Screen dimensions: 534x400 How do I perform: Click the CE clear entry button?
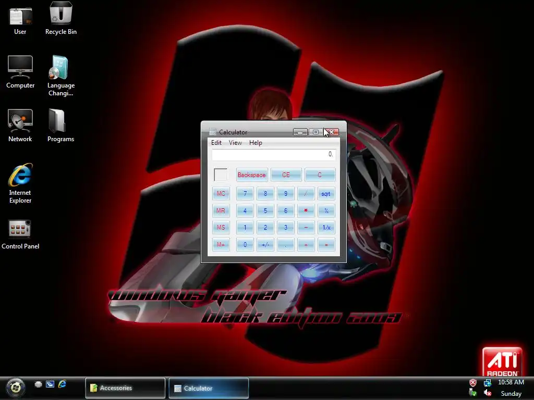pyautogui.click(x=286, y=175)
